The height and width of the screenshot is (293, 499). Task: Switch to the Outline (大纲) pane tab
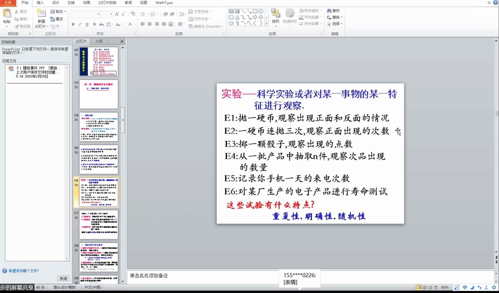(99, 41)
